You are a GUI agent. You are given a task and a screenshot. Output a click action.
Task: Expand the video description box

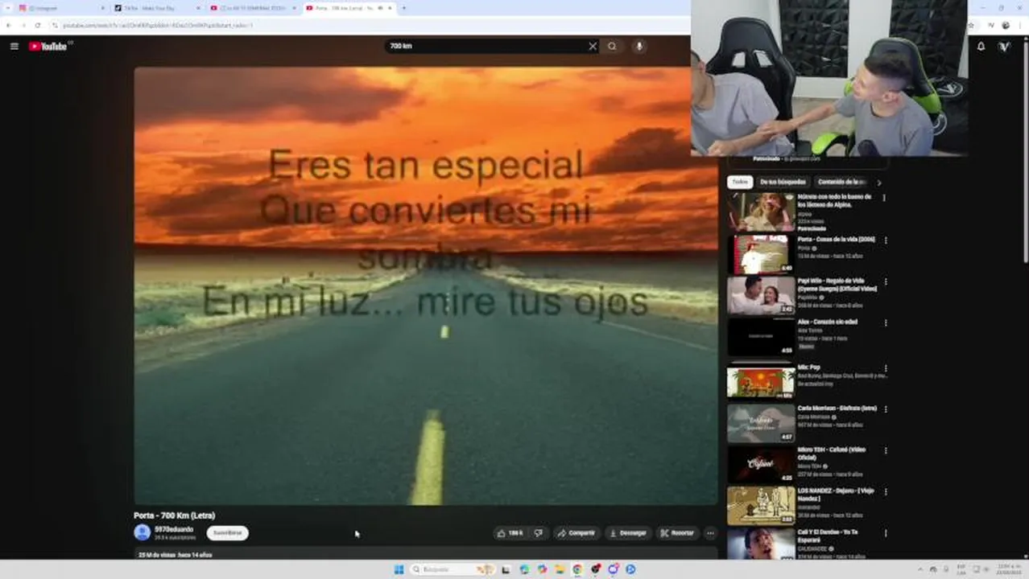tap(425, 554)
